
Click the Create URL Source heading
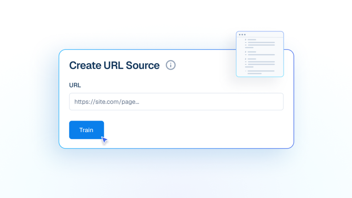[x=114, y=65]
